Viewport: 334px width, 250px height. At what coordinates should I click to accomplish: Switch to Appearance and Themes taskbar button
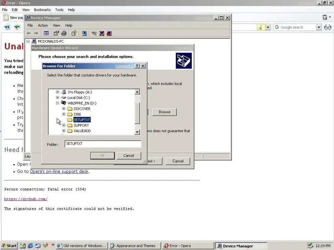[x=135, y=246]
